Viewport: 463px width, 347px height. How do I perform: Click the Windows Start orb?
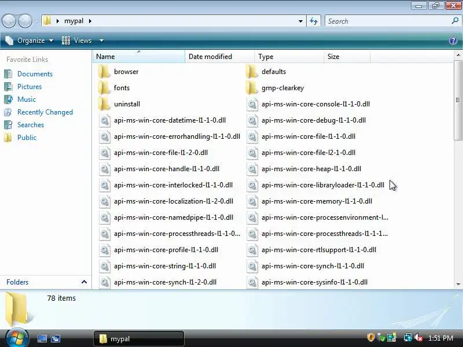point(17,338)
